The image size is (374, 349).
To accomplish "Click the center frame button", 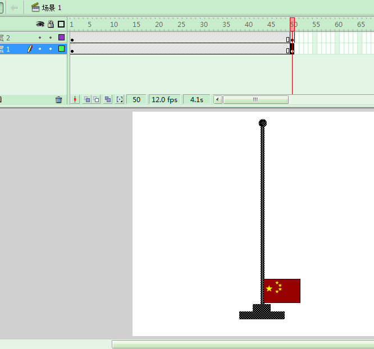I will pos(75,99).
